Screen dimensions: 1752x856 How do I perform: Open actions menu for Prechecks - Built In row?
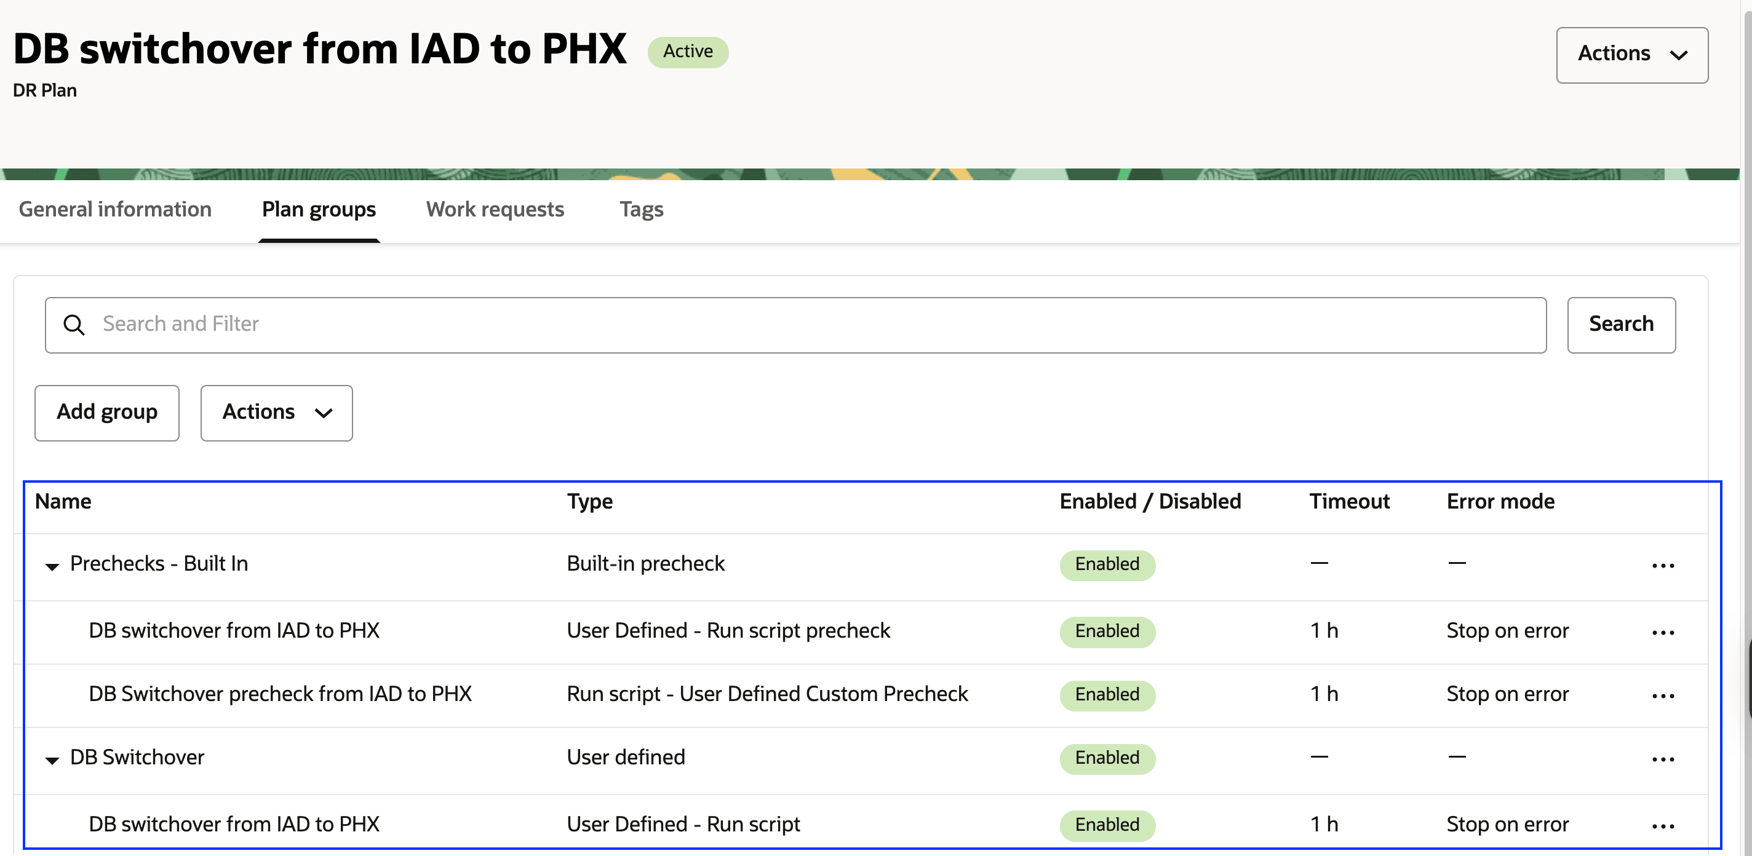coord(1663,565)
